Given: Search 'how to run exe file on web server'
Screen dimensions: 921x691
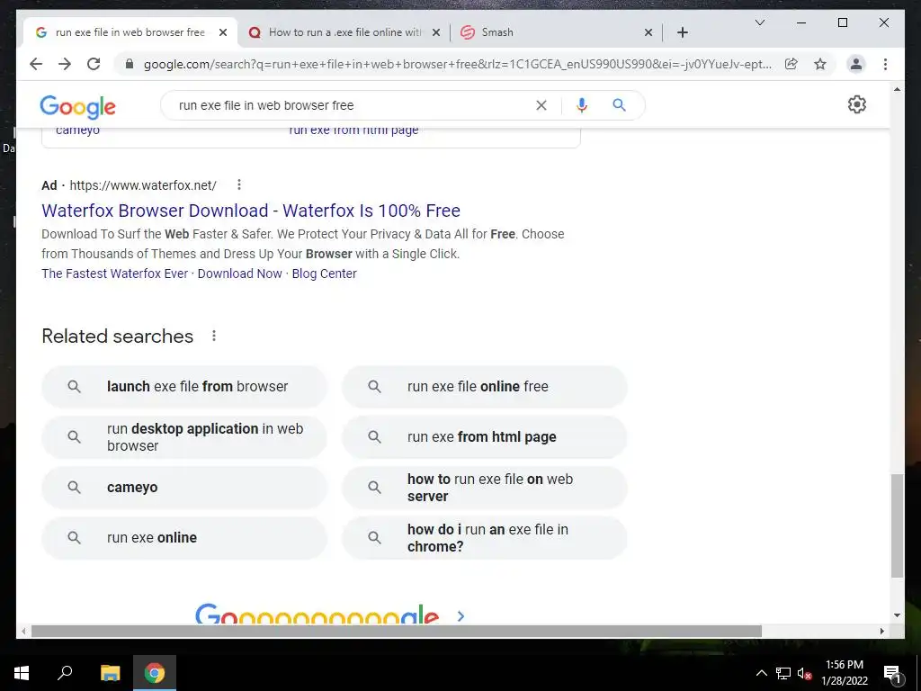Looking at the screenshot, I should pos(485,488).
